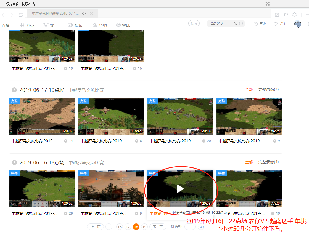The image size is (309, 235).
Task: Browse the 视频 videos section
Action: 75,25
